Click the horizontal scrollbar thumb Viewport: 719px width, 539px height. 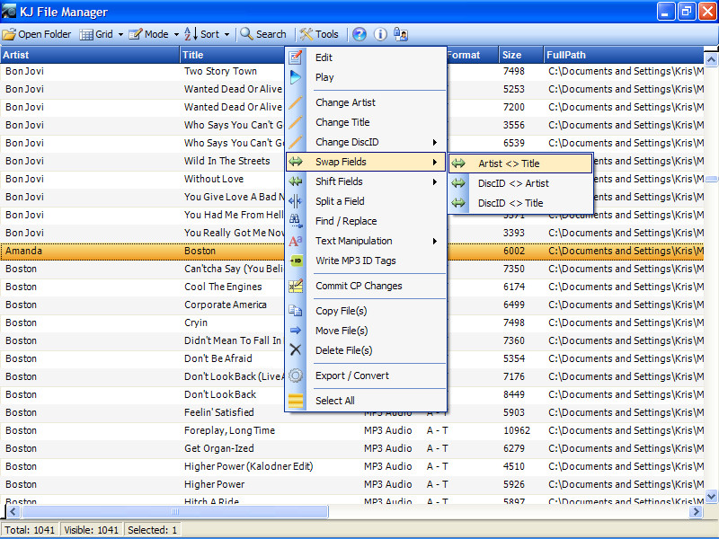click(174, 511)
